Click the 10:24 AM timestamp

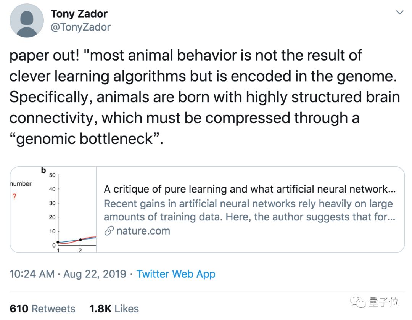(x=32, y=274)
